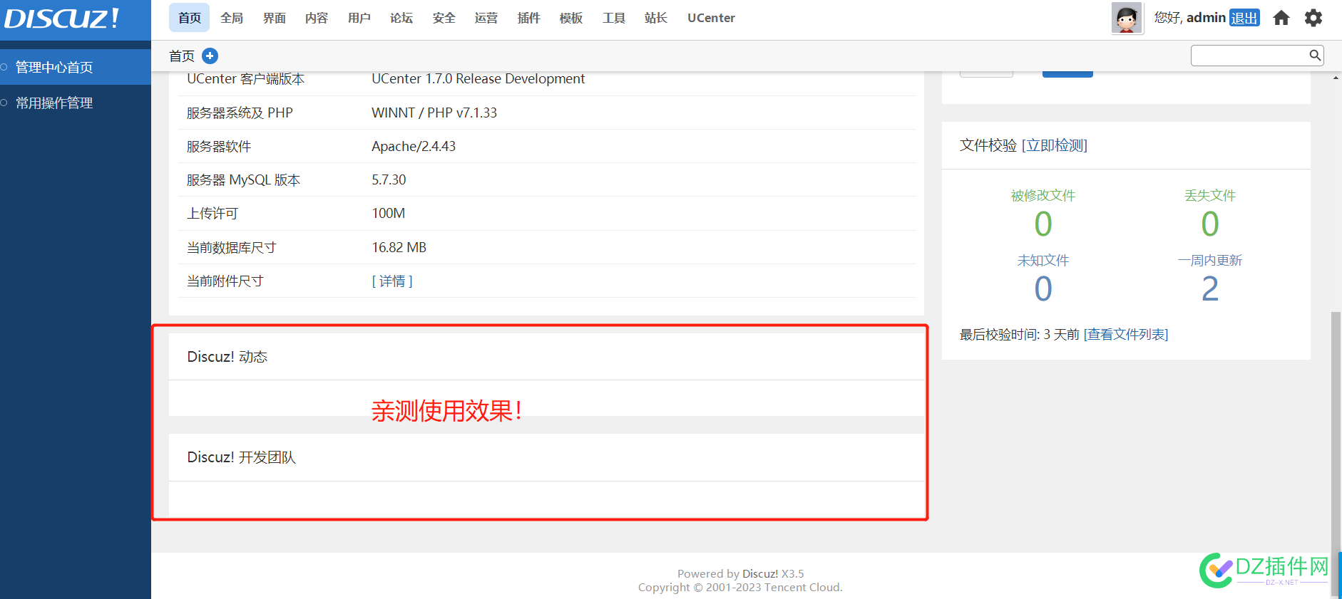Click the 首页 breadcrumb label
Image resolution: width=1342 pixels, height=599 pixels.
click(x=182, y=56)
